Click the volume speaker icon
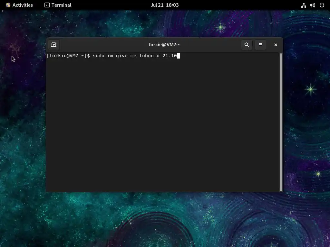The image size is (330, 247). point(313,5)
